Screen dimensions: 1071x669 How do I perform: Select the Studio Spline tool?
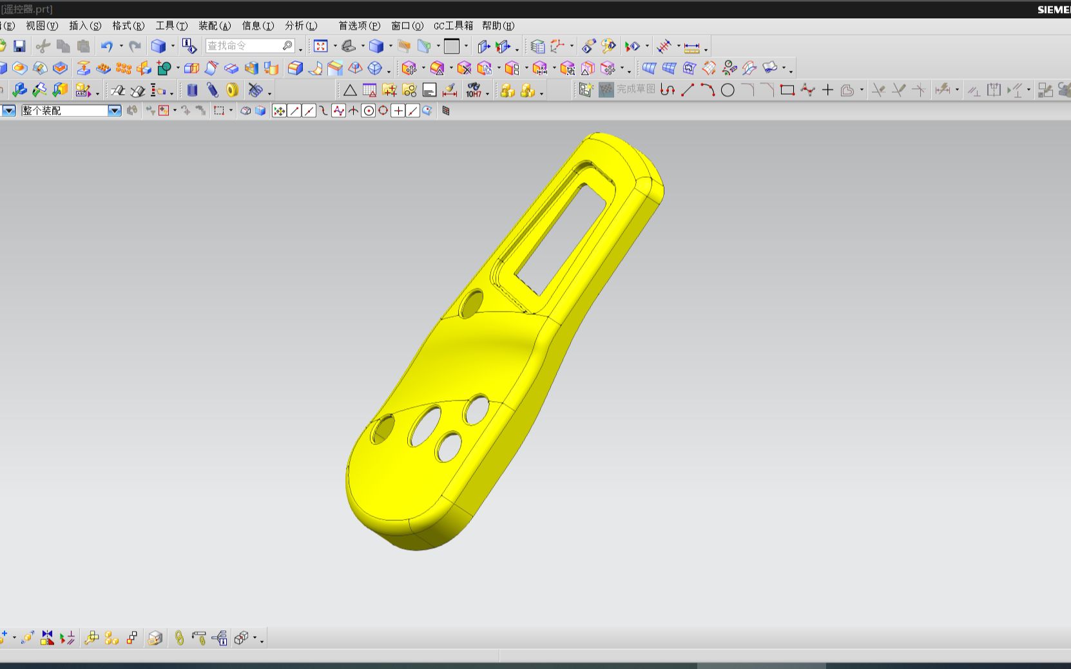[807, 90]
